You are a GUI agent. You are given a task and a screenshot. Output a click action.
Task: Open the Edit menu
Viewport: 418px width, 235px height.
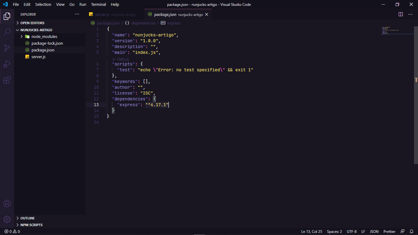27,4
